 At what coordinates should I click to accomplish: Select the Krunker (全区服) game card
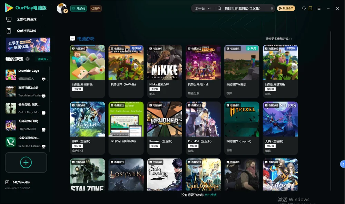tap(165, 128)
